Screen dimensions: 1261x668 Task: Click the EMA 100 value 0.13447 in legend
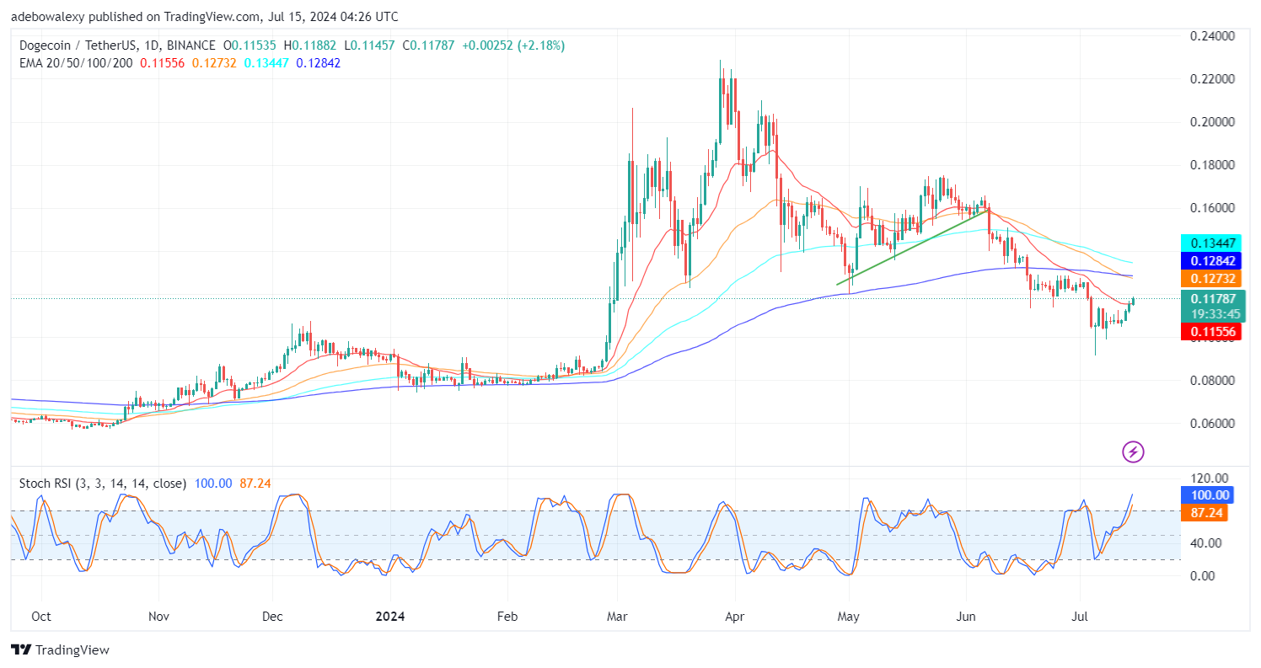[x=266, y=63]
